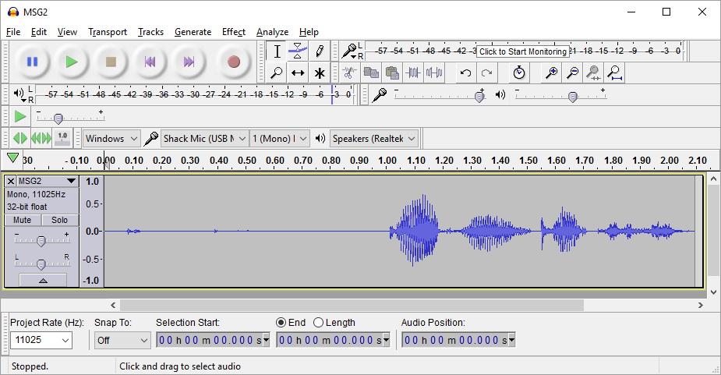
Task: Open the Transport menu
Action: 108,32
